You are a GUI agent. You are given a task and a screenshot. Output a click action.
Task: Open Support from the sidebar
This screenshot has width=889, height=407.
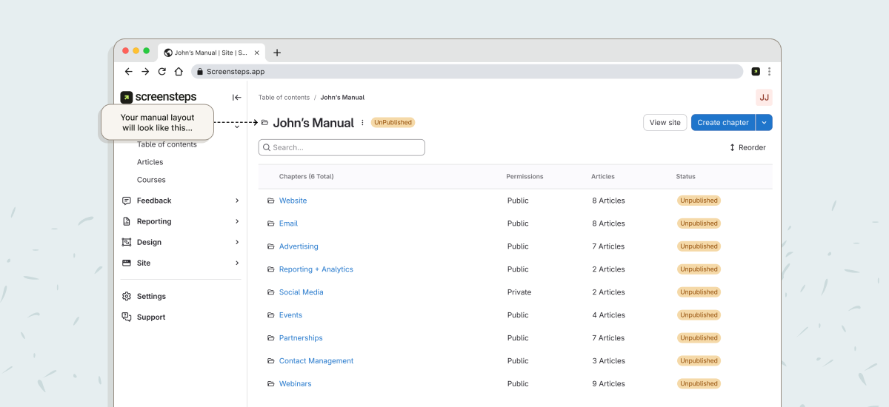[x=150, y=317]
